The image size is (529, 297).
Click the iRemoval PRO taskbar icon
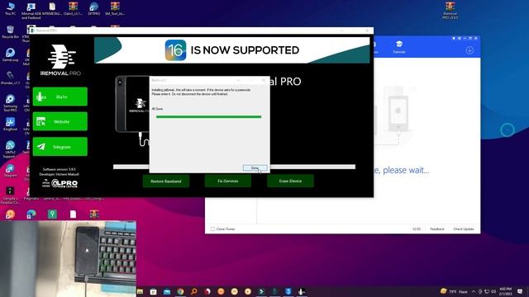(x=302, y=291)
